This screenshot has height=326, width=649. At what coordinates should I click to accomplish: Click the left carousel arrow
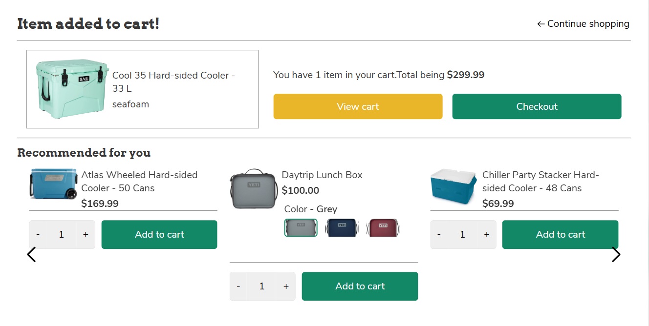click(x=31, y=254)
